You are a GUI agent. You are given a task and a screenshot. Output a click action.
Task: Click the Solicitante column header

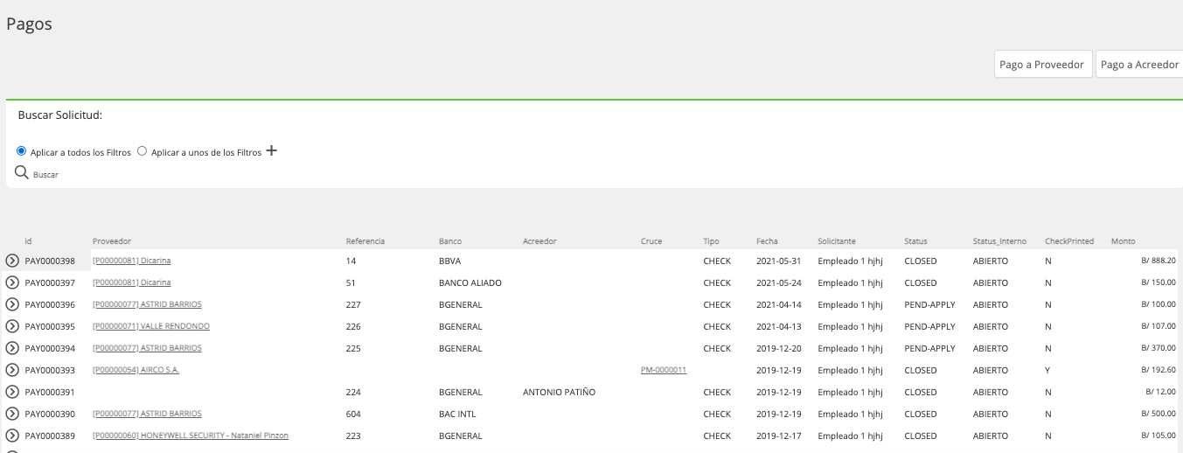[x=837, y=241]
